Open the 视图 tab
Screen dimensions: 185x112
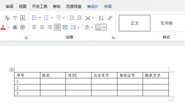(x=23, y=6)
